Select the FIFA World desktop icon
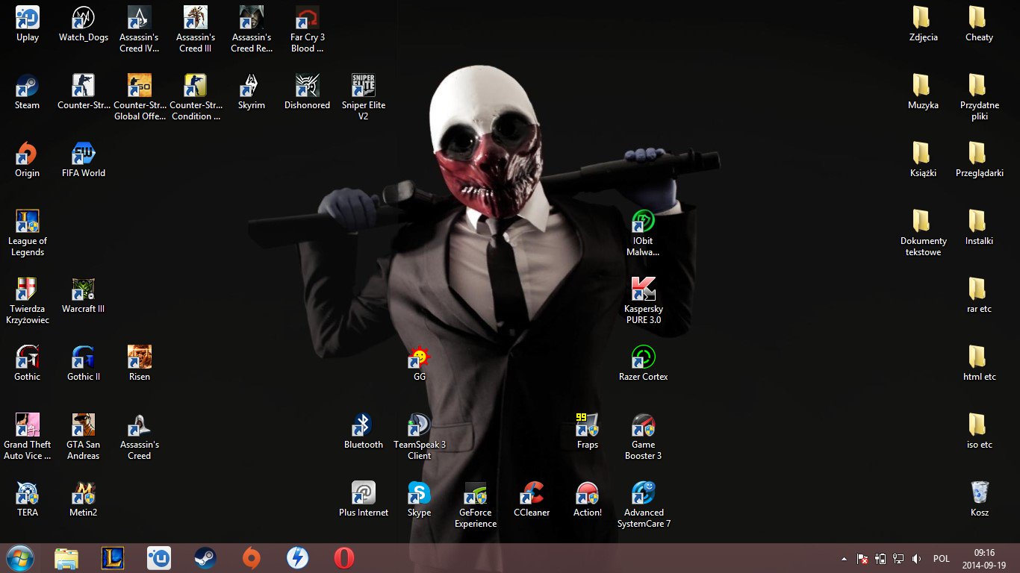Image resolution: width=1020 pixels, height=573 pixels. (84, 160)
